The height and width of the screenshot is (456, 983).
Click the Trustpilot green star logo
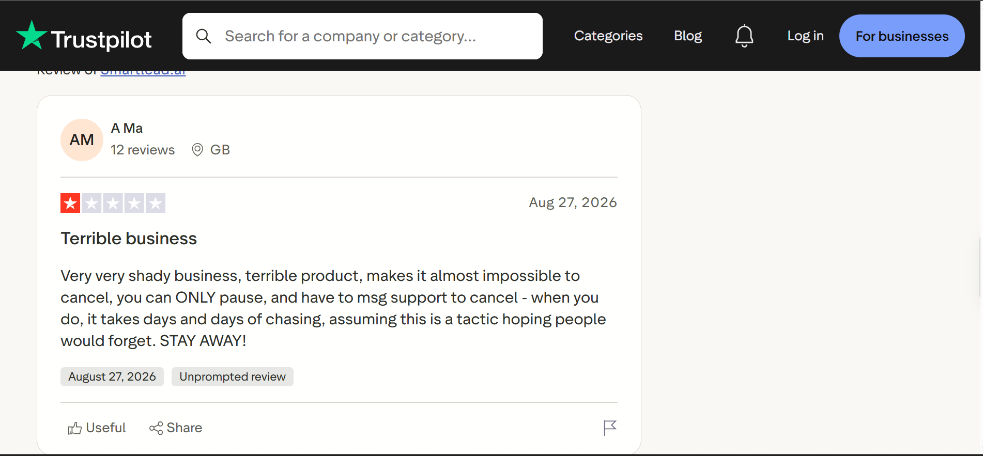coord(32,36)
